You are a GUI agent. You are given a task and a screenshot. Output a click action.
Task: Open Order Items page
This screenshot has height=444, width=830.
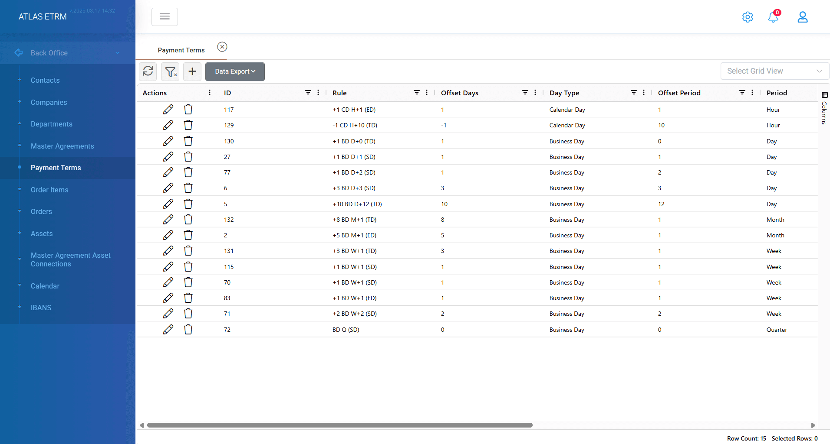49,190
